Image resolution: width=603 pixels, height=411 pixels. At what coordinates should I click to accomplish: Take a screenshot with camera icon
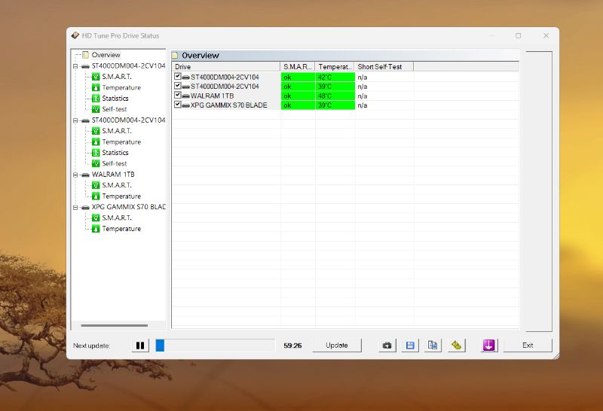[387, 346]
